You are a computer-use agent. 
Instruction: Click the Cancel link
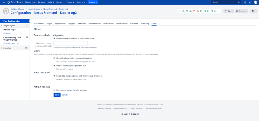coord(65,95)
